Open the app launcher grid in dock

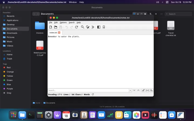(x=13, y=115)
